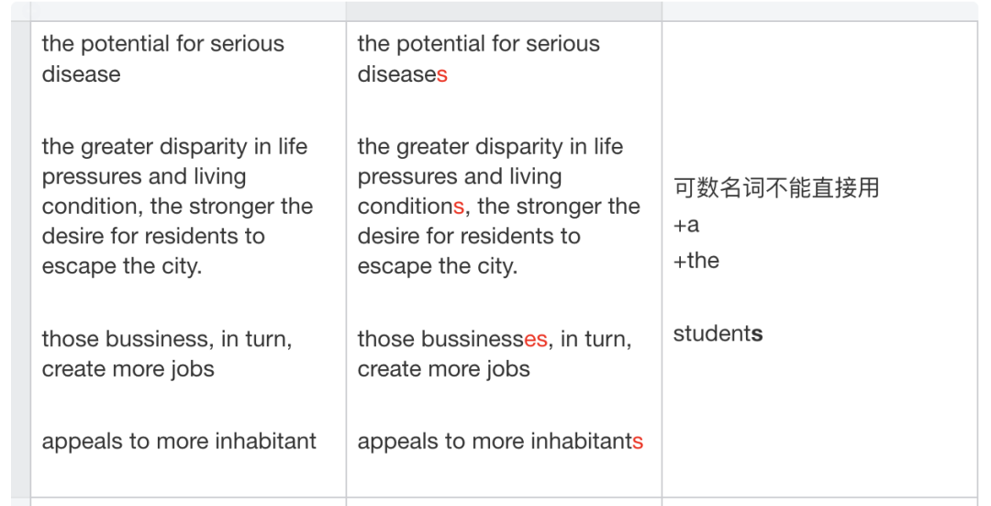Click the Chinese note "可数名词不能直接用"
Image resolution: width=991 pixels, height=506 pixels.
(776, 188)
